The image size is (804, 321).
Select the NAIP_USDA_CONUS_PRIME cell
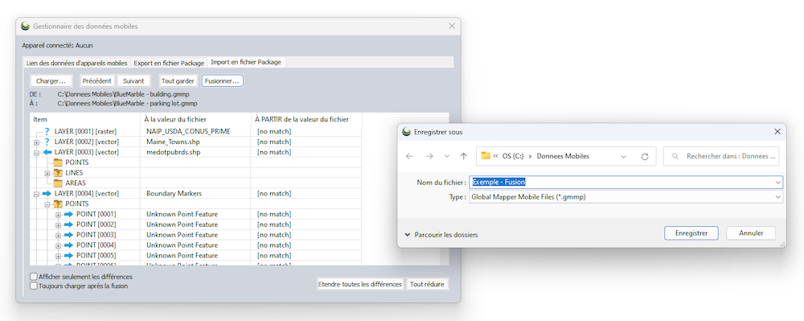click(195, 131)
